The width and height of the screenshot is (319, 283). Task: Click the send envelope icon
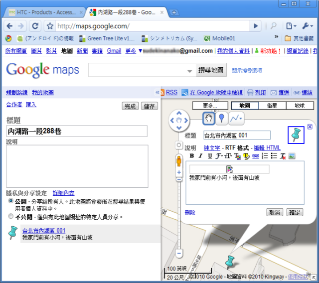pyautogui.click(x=274, y=93)
